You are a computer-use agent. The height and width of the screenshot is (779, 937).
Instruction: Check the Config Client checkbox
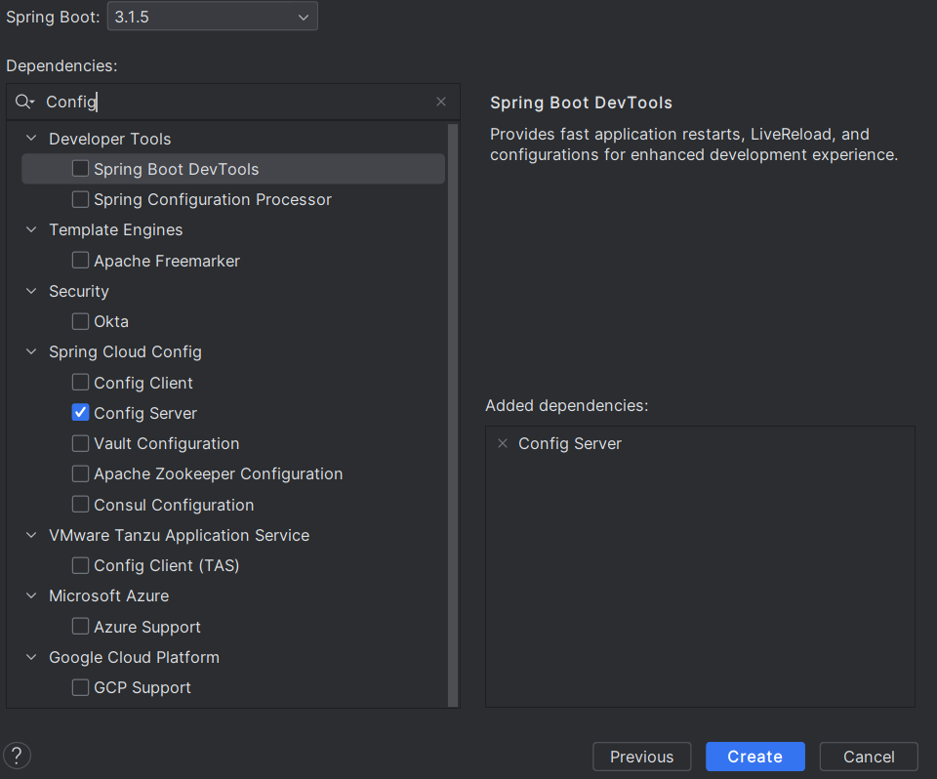pos(80,382)
